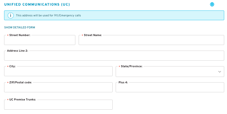Focus the Street Name field
Viewport: 227px width, 114px height.
coord(151,40)
